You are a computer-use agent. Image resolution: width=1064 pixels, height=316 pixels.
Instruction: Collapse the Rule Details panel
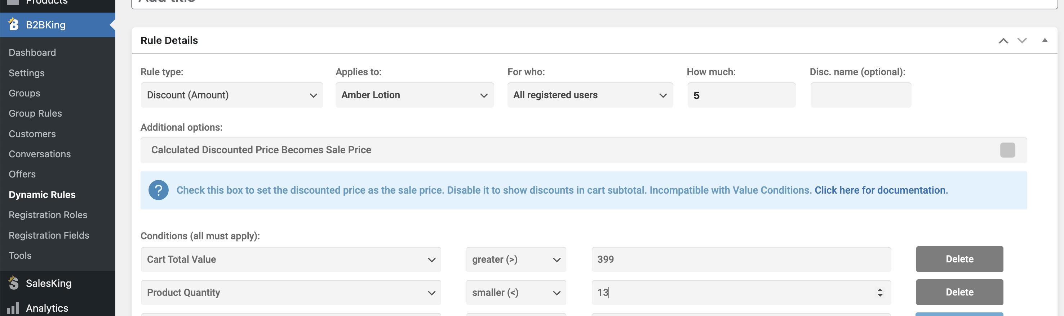[1045, 40]
